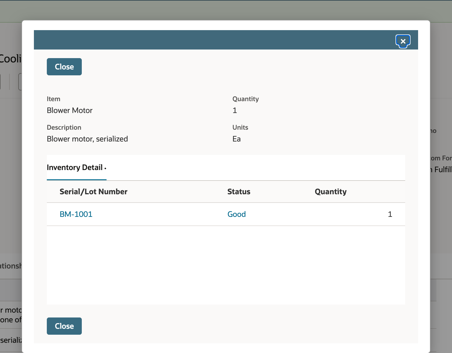Click the Item field label
This screenshot has width=452, height=353.
[54, 99]
